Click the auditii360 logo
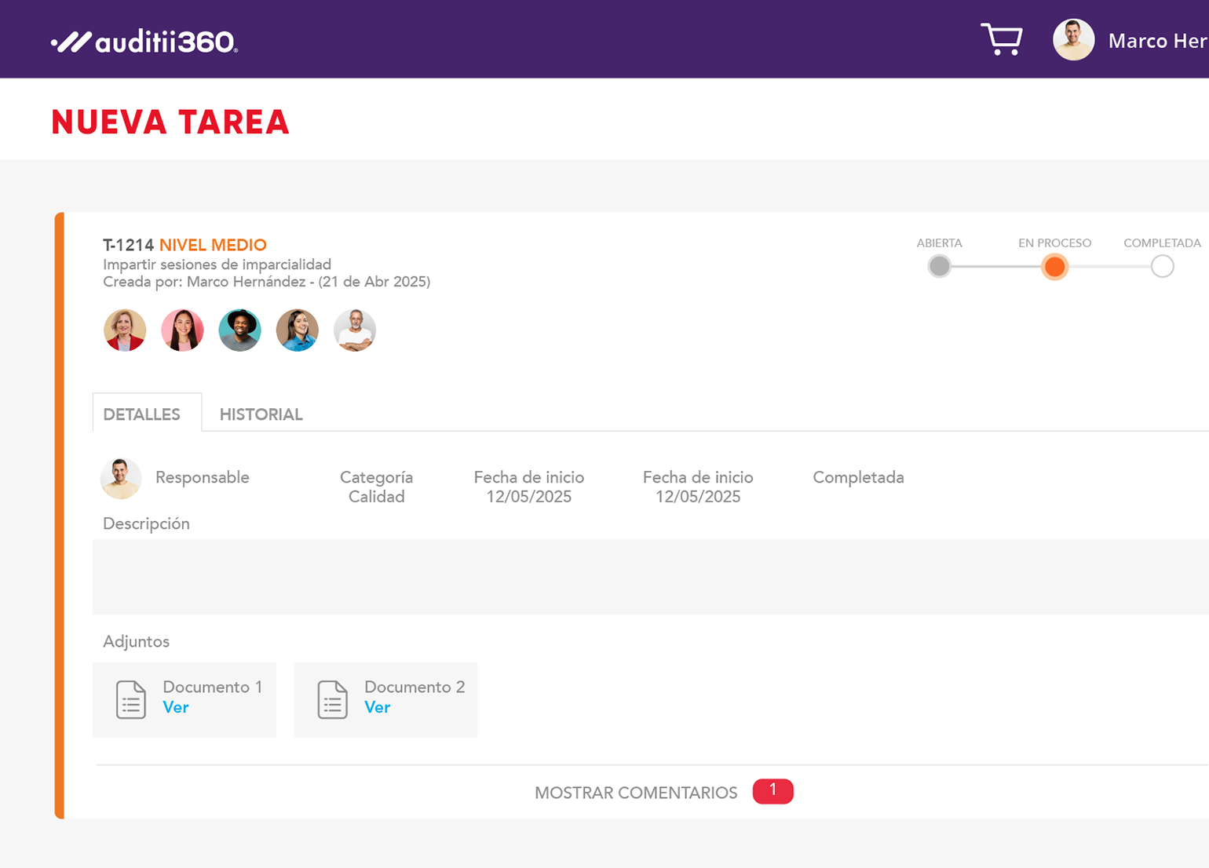1209x868 pixels. [x=144, y=42]
